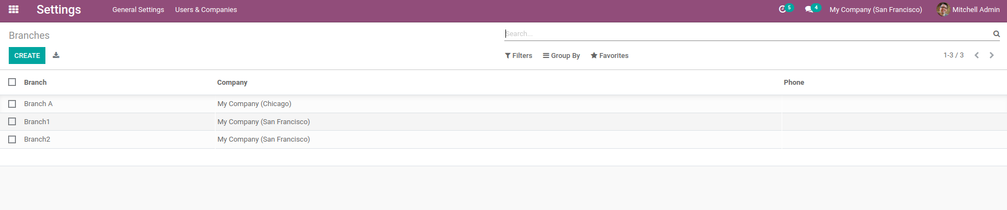Click the download export icon

[56, 55]
